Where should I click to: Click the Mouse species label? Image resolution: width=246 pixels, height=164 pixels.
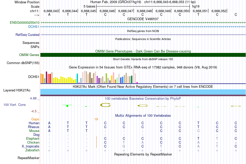pos(34,131)
